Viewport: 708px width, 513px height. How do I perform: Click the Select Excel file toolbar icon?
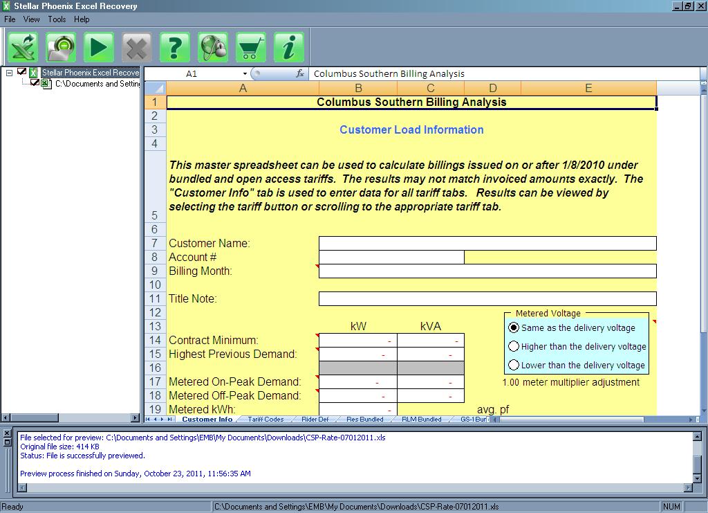[x=23, y=47]
